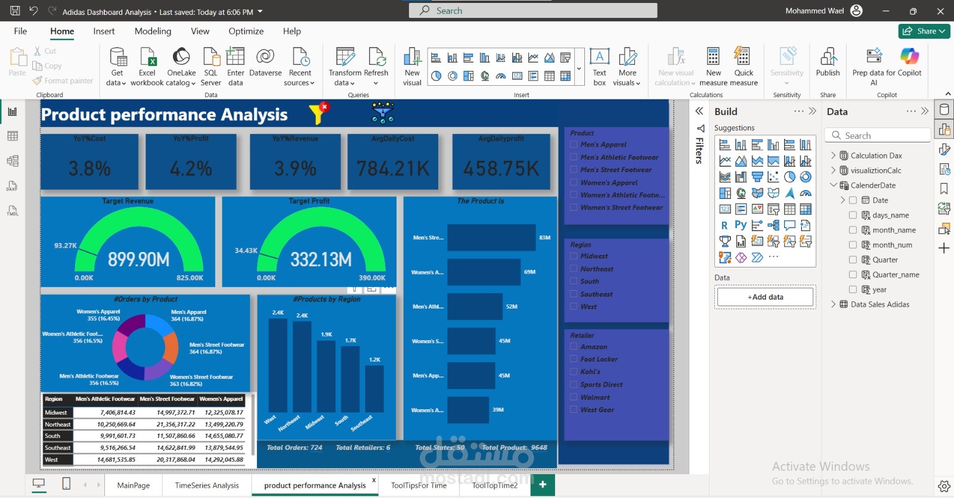Check the month_name field
Image resolution: width=954 pixels, height=498 pixels.
pyautogui.click(x=853, y=230)
